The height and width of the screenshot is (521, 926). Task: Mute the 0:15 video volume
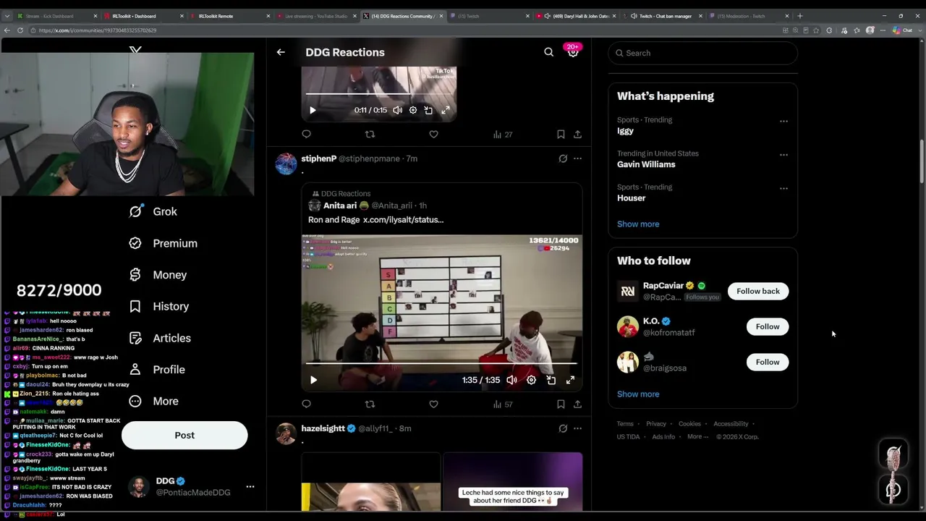397,110
